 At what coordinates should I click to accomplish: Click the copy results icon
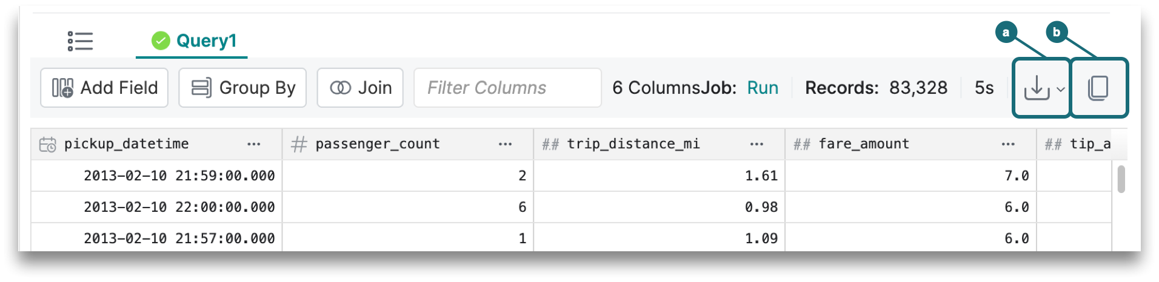coord(1098,88)
